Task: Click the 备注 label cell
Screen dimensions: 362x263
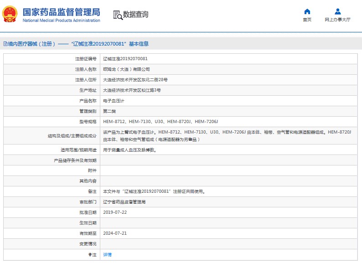Action: pos(52,191)
